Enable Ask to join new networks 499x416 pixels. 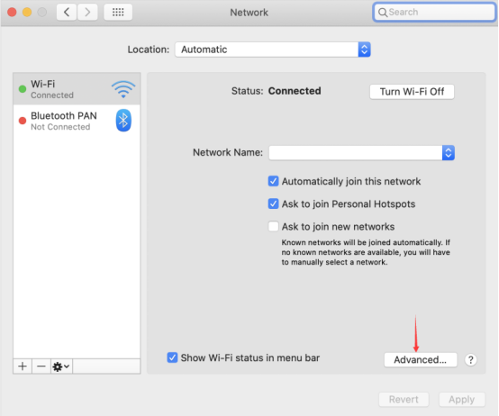pyautogui.click(x=273, y=226)
